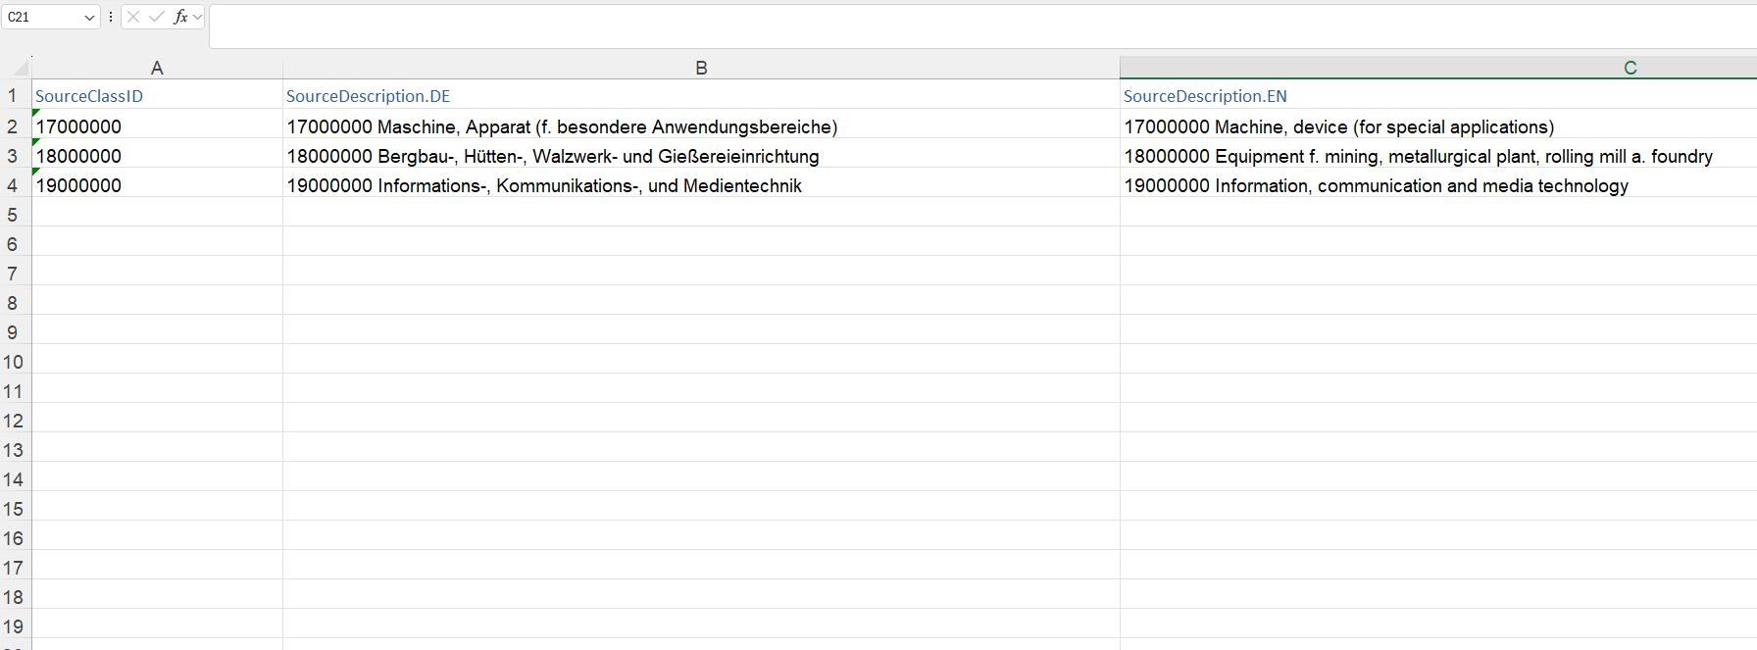The width and height of the screenshot is (1757, 650).
Task: Select column C header
Action: pos(1630,68)
